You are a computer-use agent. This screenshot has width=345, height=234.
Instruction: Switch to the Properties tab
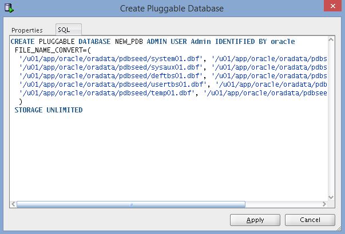tap(27, 30)
